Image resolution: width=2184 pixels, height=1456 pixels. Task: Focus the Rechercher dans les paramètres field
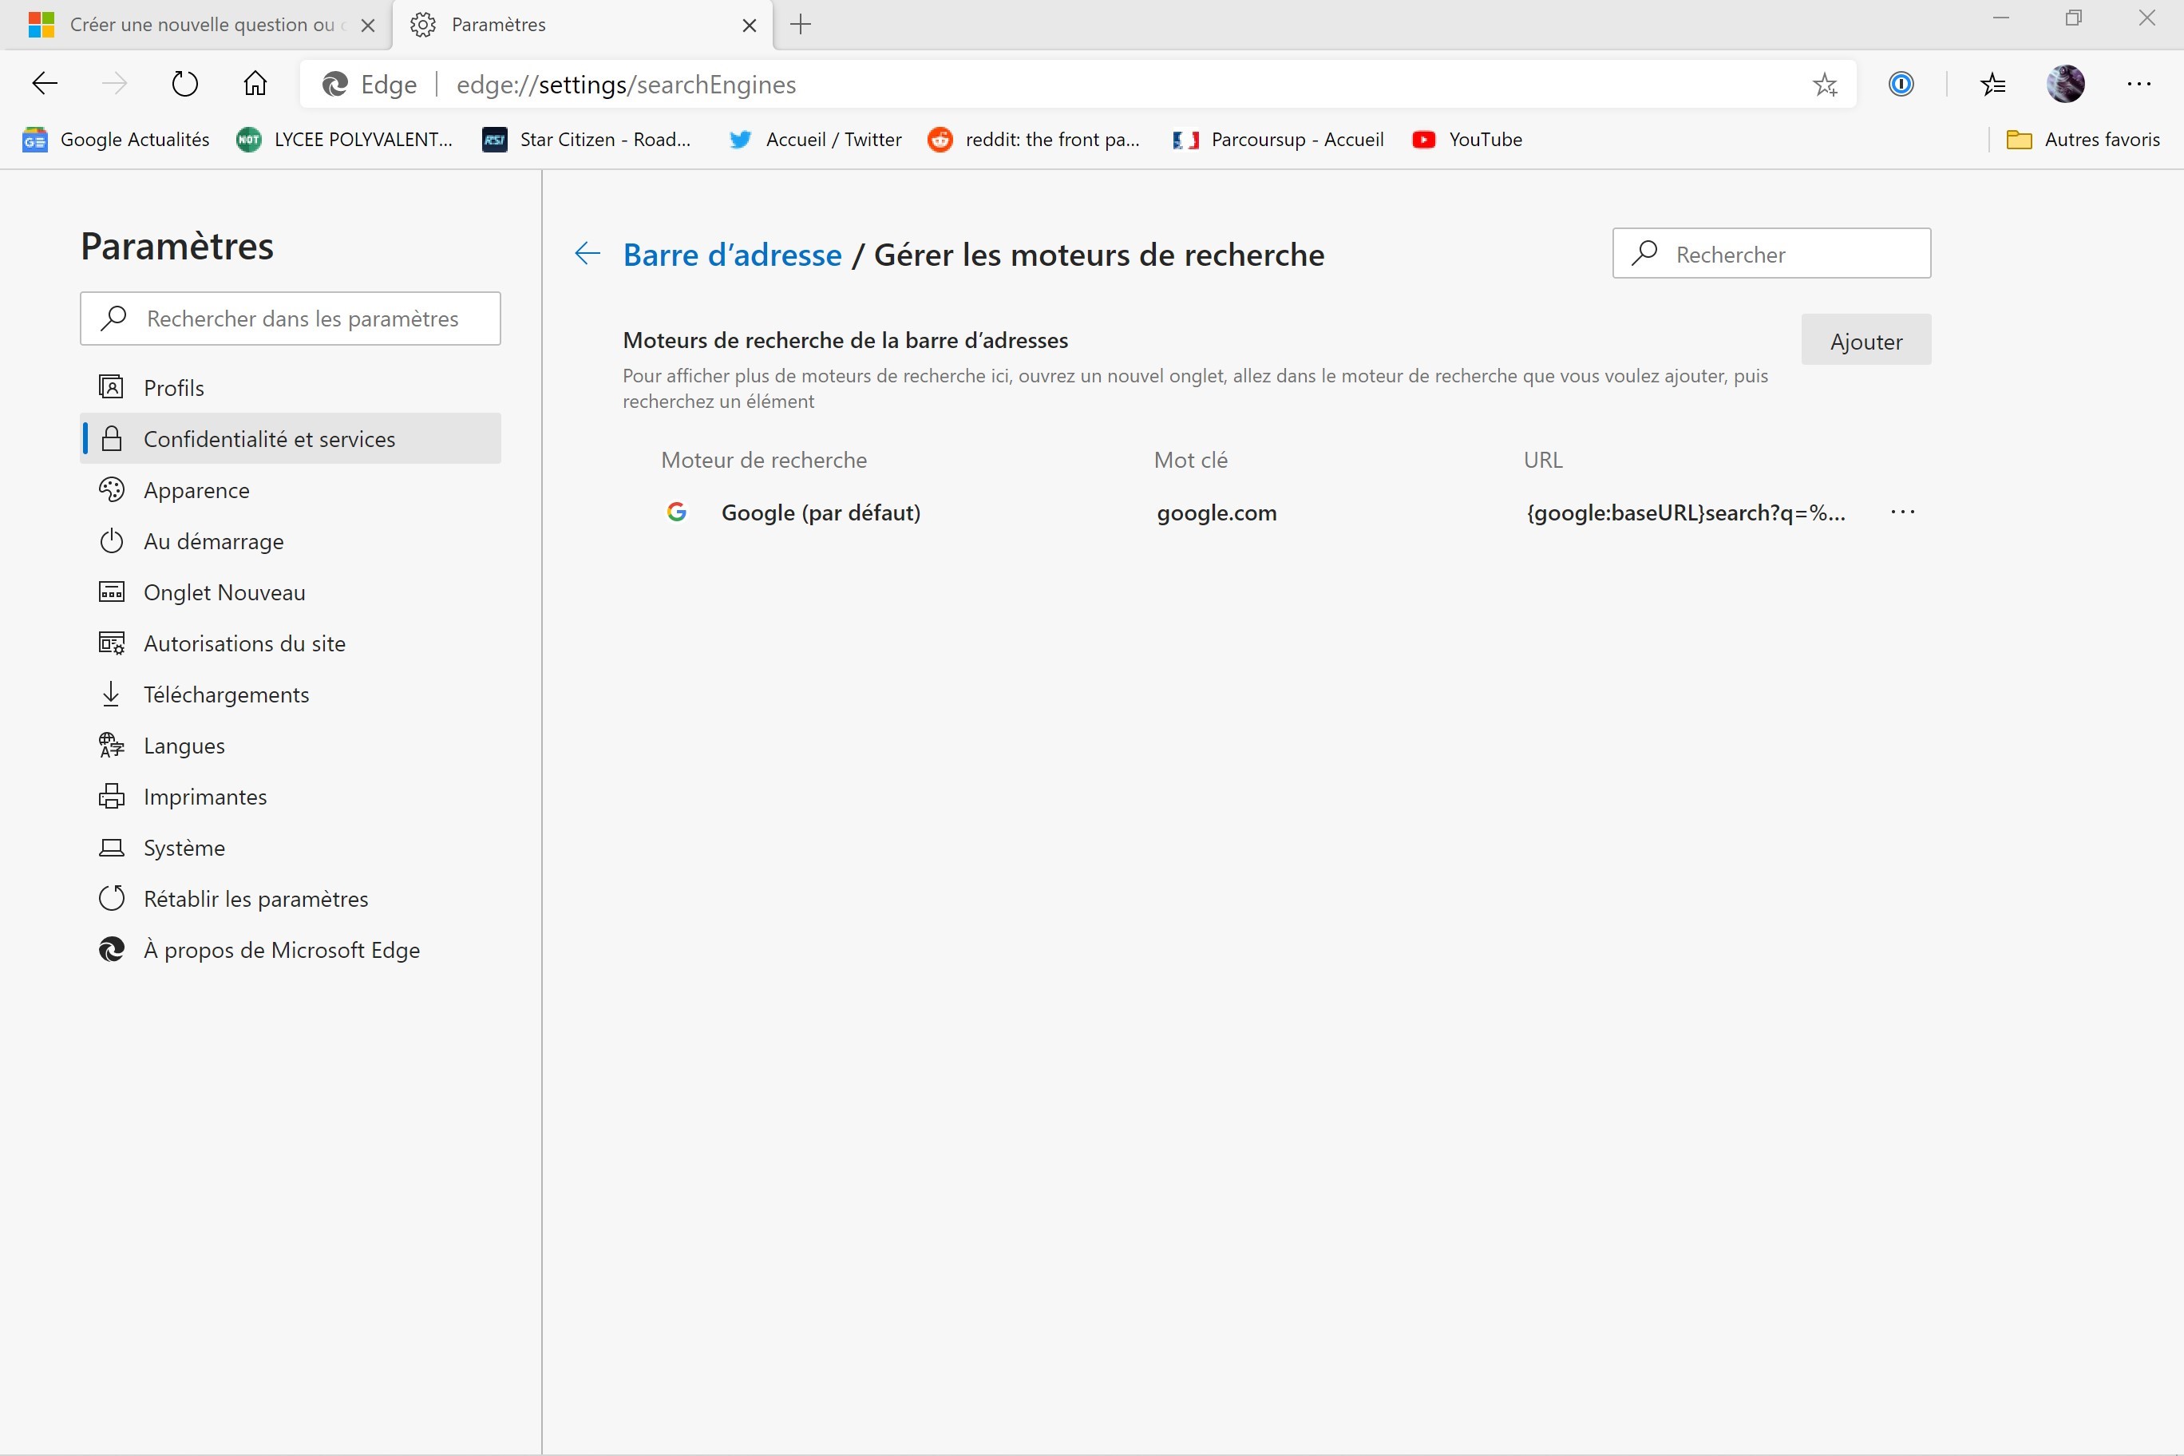(291, 318)
